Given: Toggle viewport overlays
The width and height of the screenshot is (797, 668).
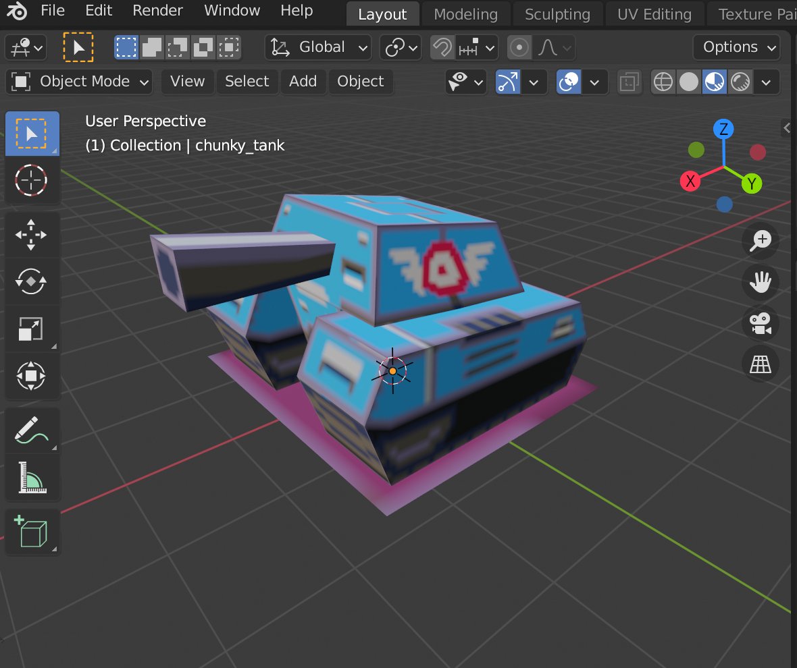Looking at the screenshot, I should pos(568,82).
